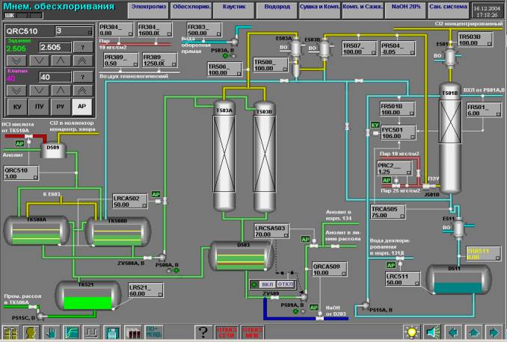Go to next screen with right arrow

coord(494,332)
